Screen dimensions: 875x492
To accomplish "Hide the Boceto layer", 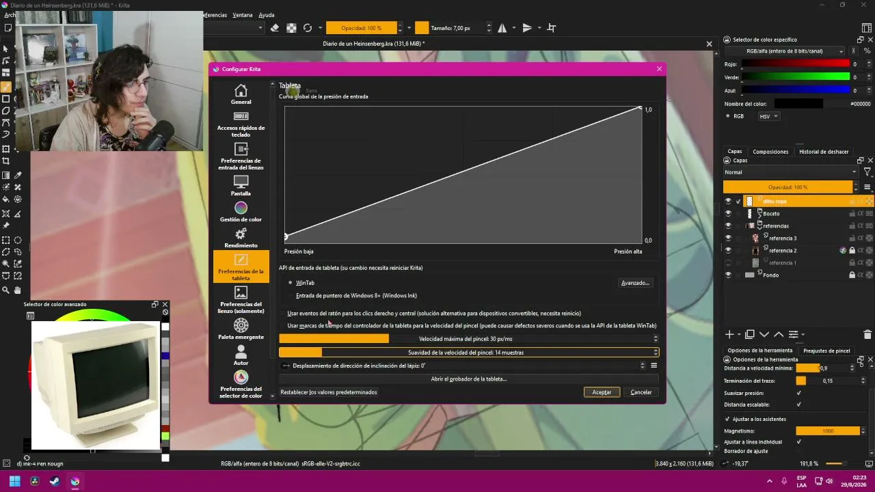I will (728, 214).
